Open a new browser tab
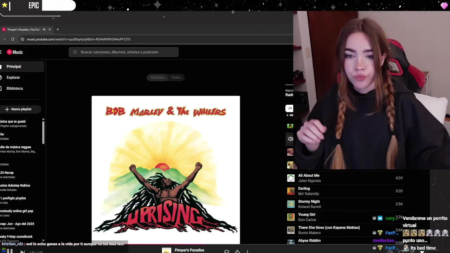The height and width of the screenshot is (253, 450). (58, 30)
